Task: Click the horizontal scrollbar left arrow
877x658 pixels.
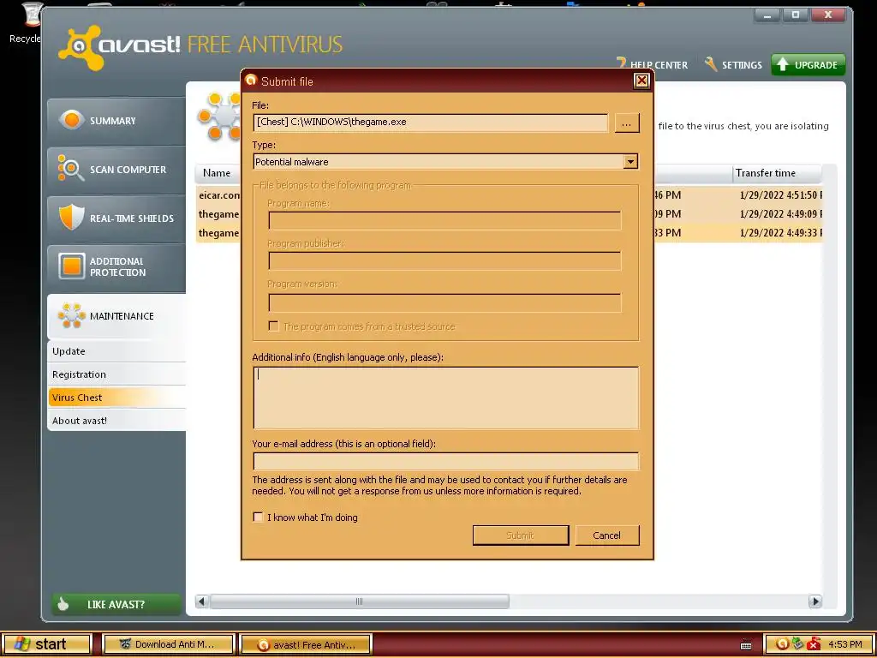Action: click(x=201, y=601)
